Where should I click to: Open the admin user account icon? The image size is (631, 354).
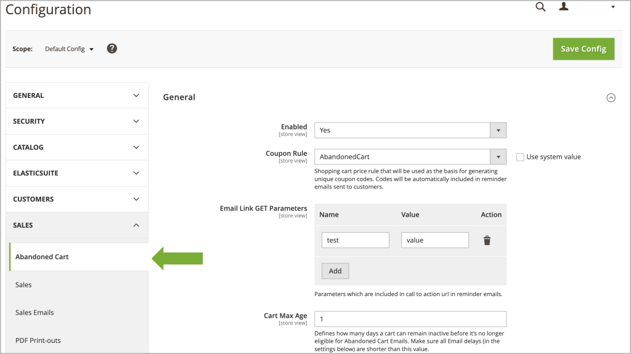(564, 6)
